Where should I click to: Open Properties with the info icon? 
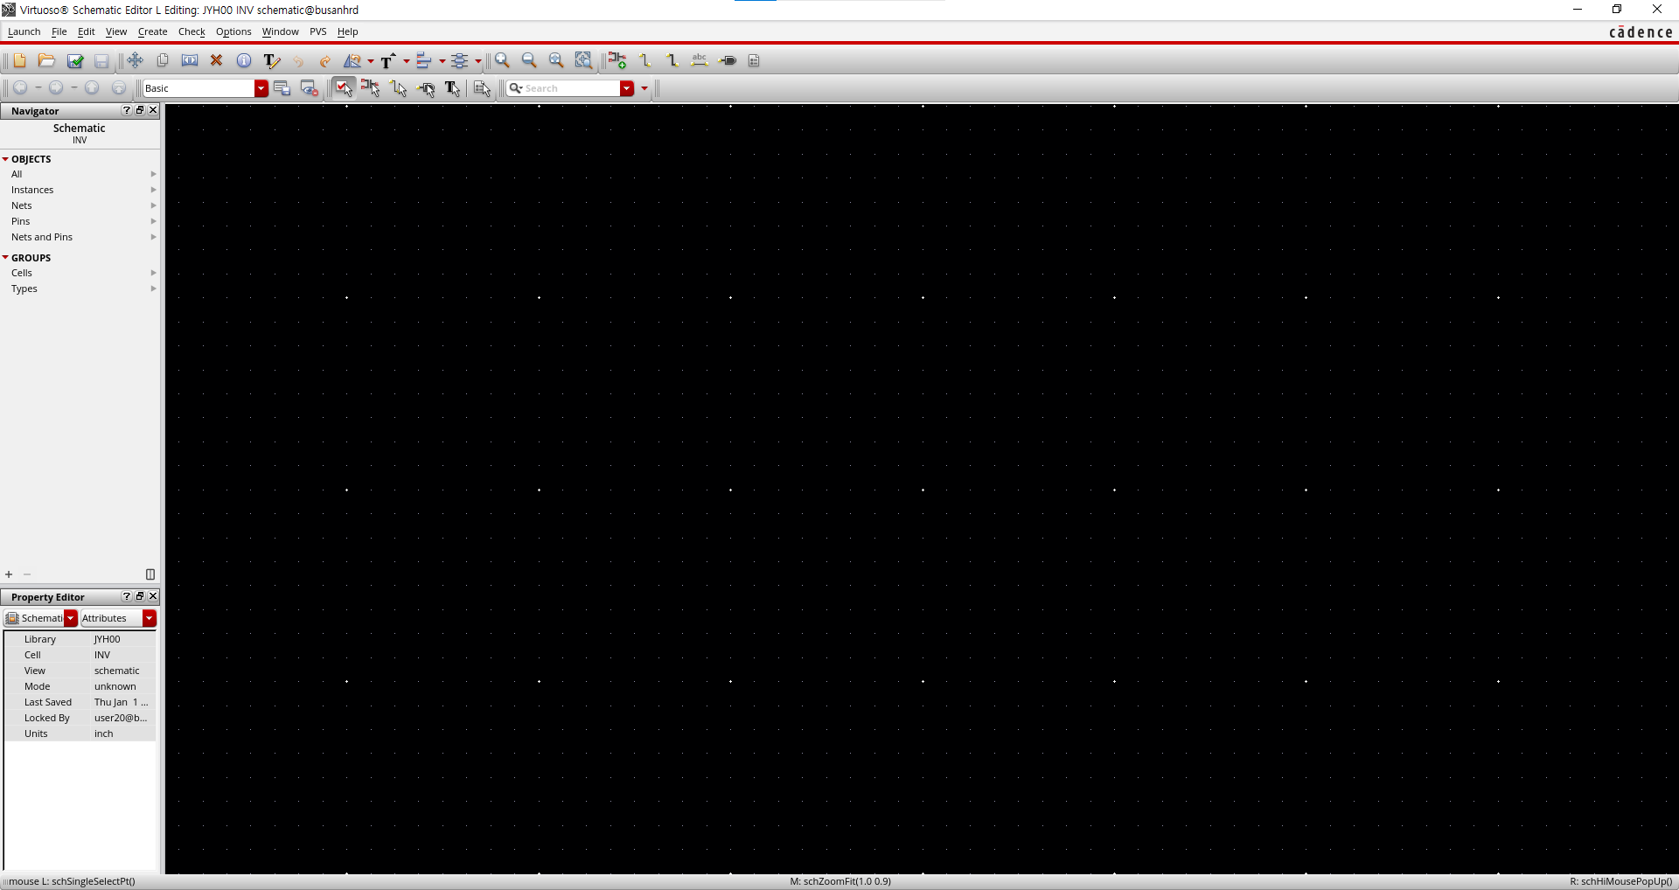(x=244, y=60)
